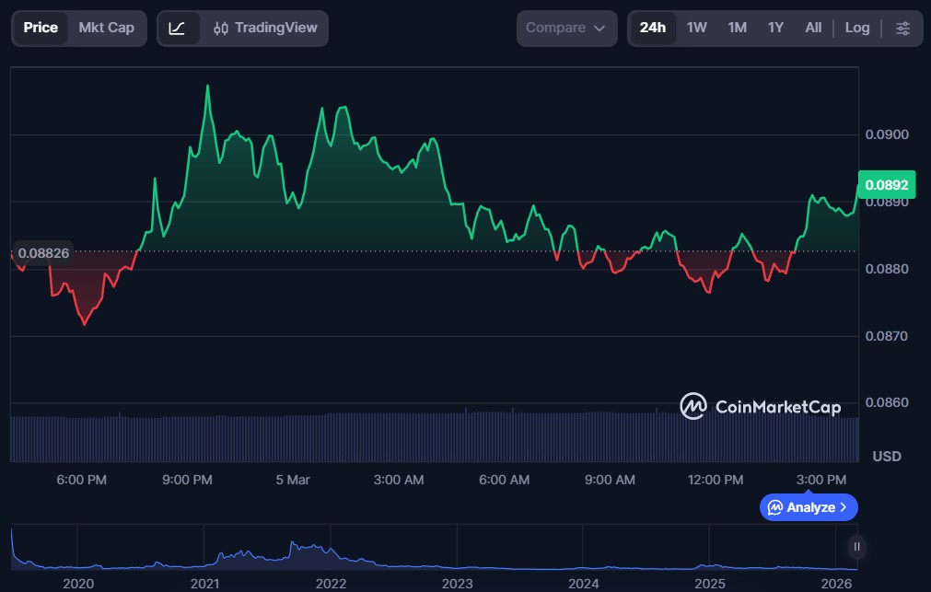The height and width of the screenshot is (592, 931).
Task: Switch to the 1W time range
Action: (x=696, y=29)
